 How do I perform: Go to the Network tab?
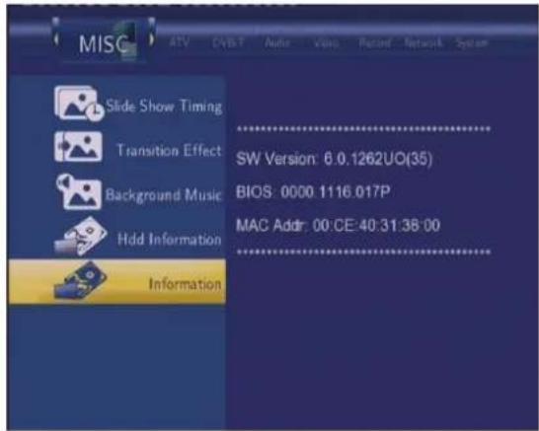point(423,43)
